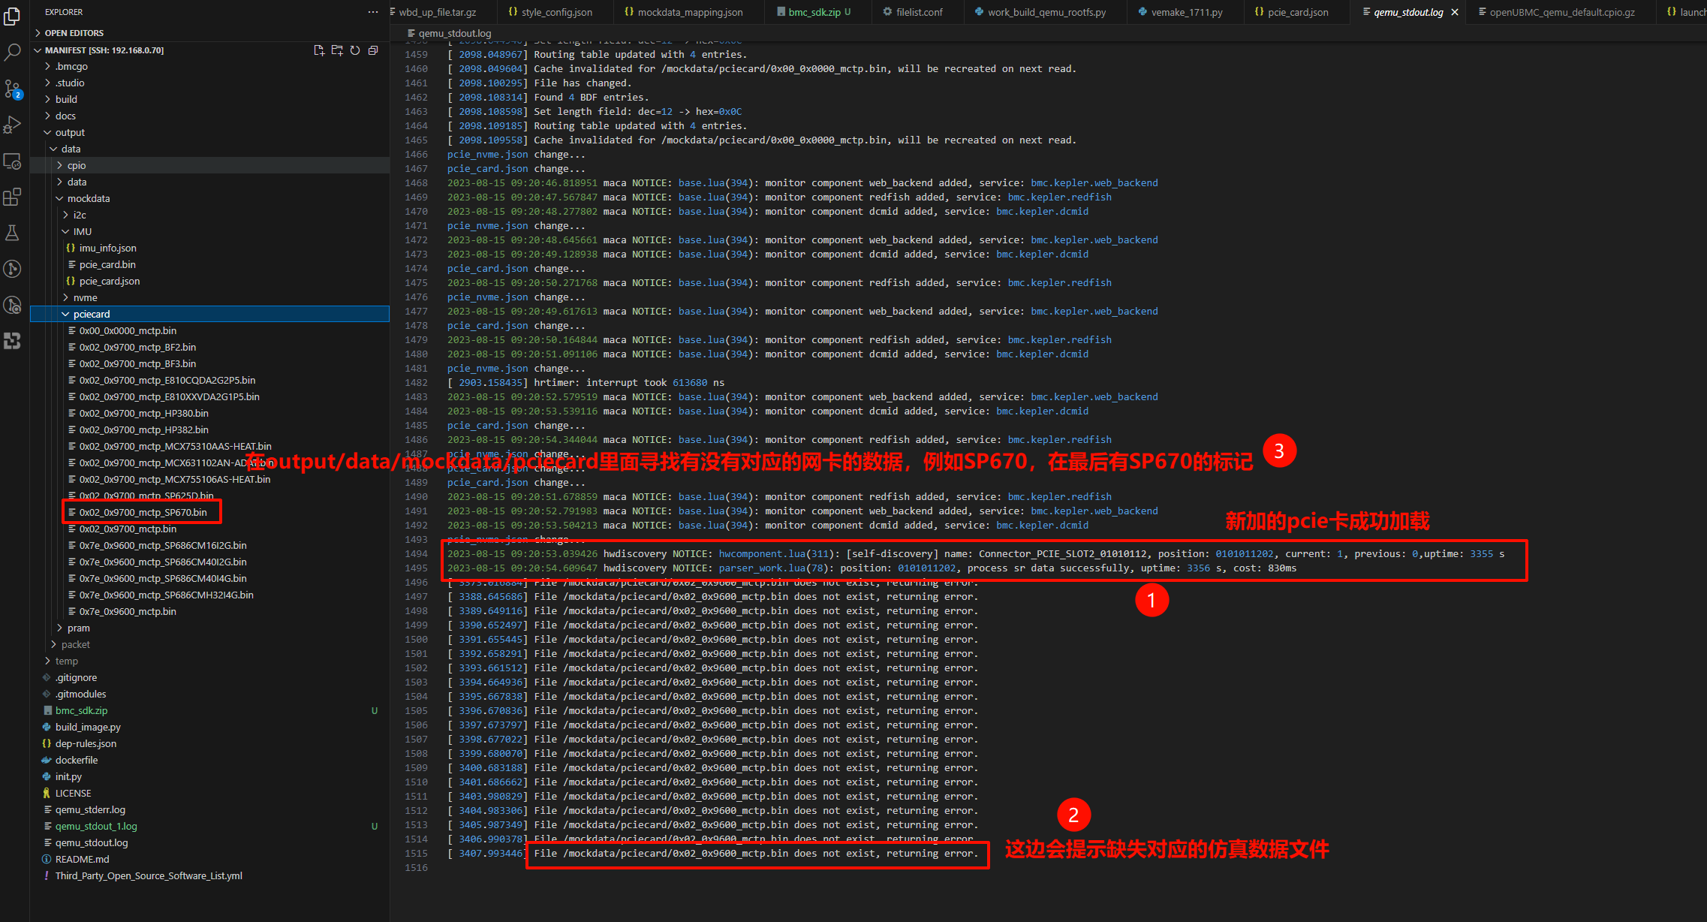Open README.md in the explorer
Screen dimensions: 1707x922
(82, 859)
